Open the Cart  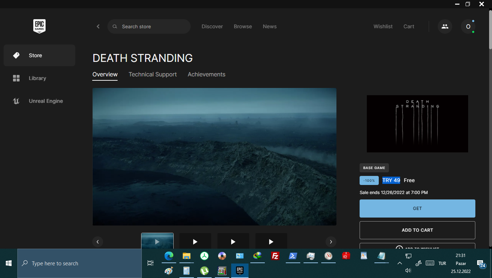(x=409, y=26)
